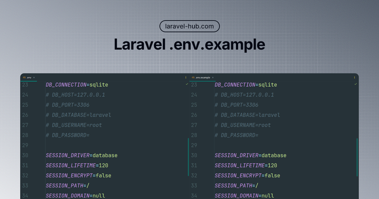Viewport: 379px width, 199px height.
Task: Close the .env.example tab via its x icon
Action: [x=213, y=77]
